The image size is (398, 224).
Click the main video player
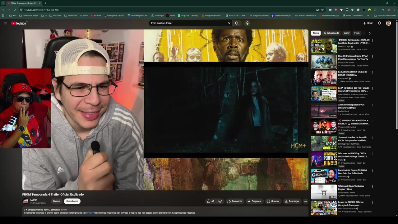(x=165, y=110)
